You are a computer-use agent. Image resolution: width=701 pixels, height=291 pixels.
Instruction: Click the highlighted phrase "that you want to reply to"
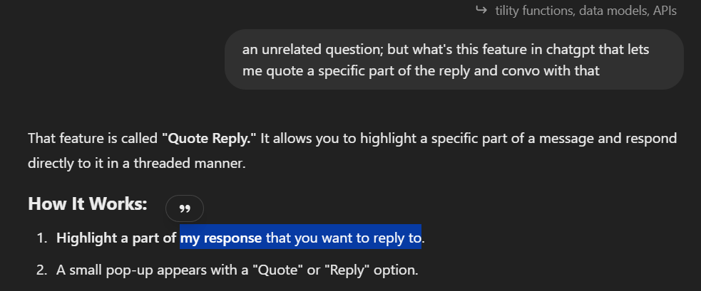(343, 238)
